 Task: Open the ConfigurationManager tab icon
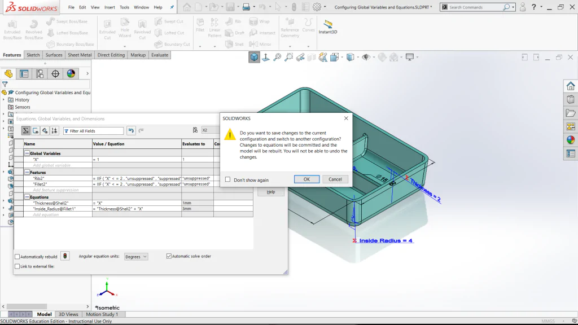click(40, 74)
